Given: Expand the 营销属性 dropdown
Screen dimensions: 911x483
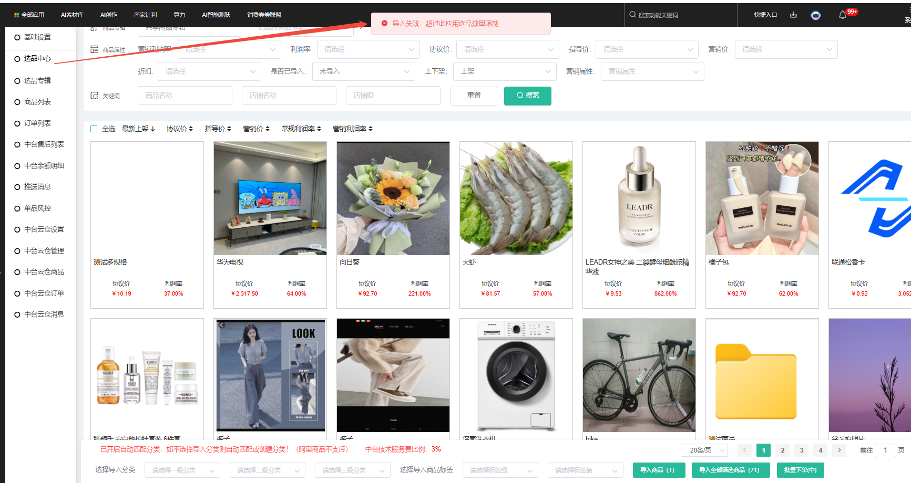Looking at the screenshot, I should click(x=652, y=71).
